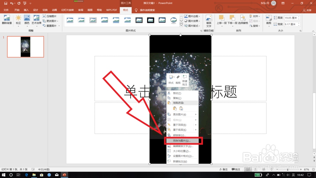
Task: Click Crop (裁剪) in the mini toolbar
Action: [x=178, y=80]
